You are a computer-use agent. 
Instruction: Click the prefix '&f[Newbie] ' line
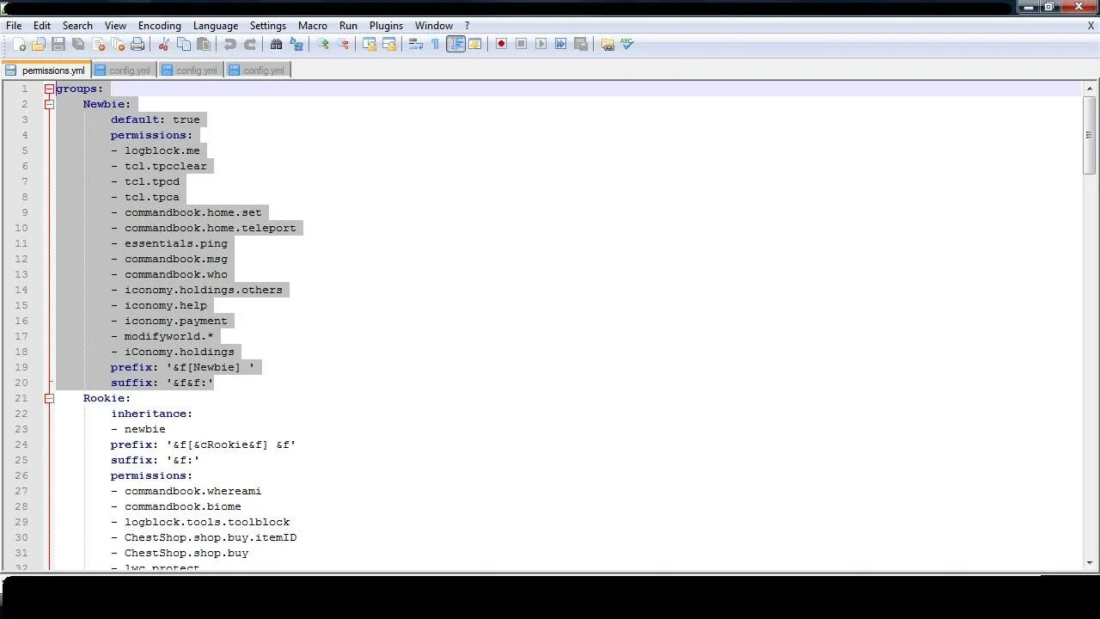click(x=183, y=367)
